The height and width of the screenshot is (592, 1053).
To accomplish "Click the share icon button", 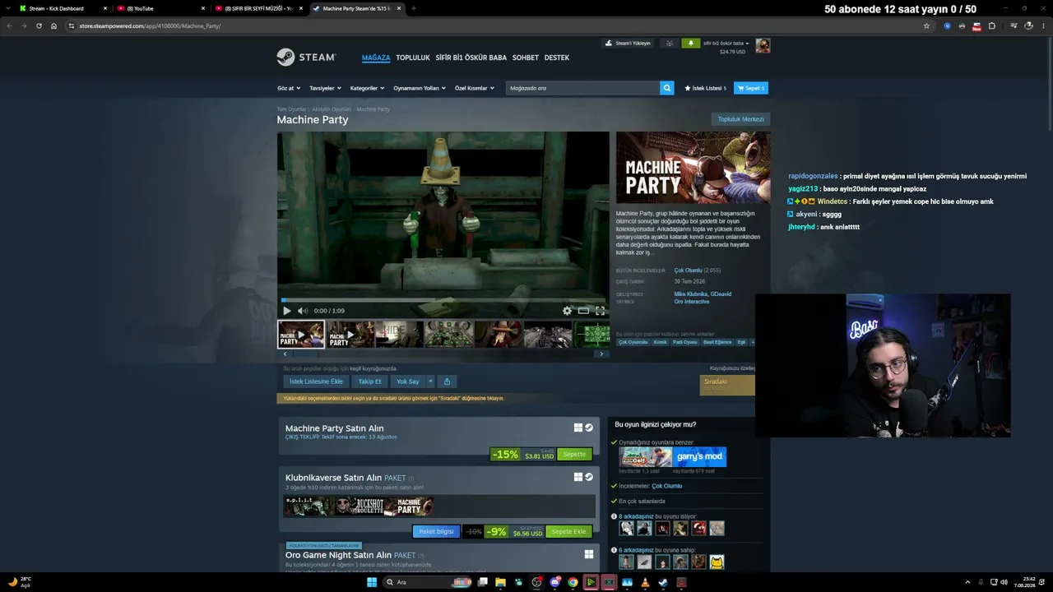I will (447, 382).
